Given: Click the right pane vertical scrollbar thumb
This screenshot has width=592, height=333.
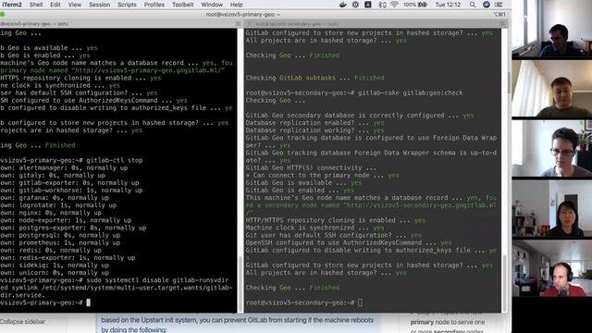Looking at the screenshot, I should tap(504, 283).
